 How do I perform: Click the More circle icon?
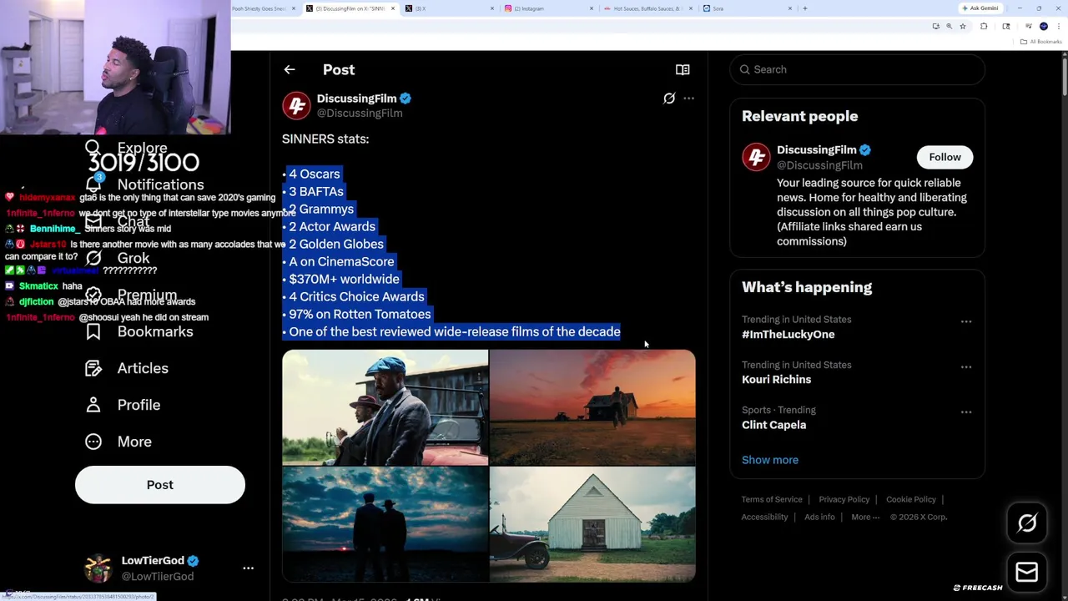coord(93,442)
